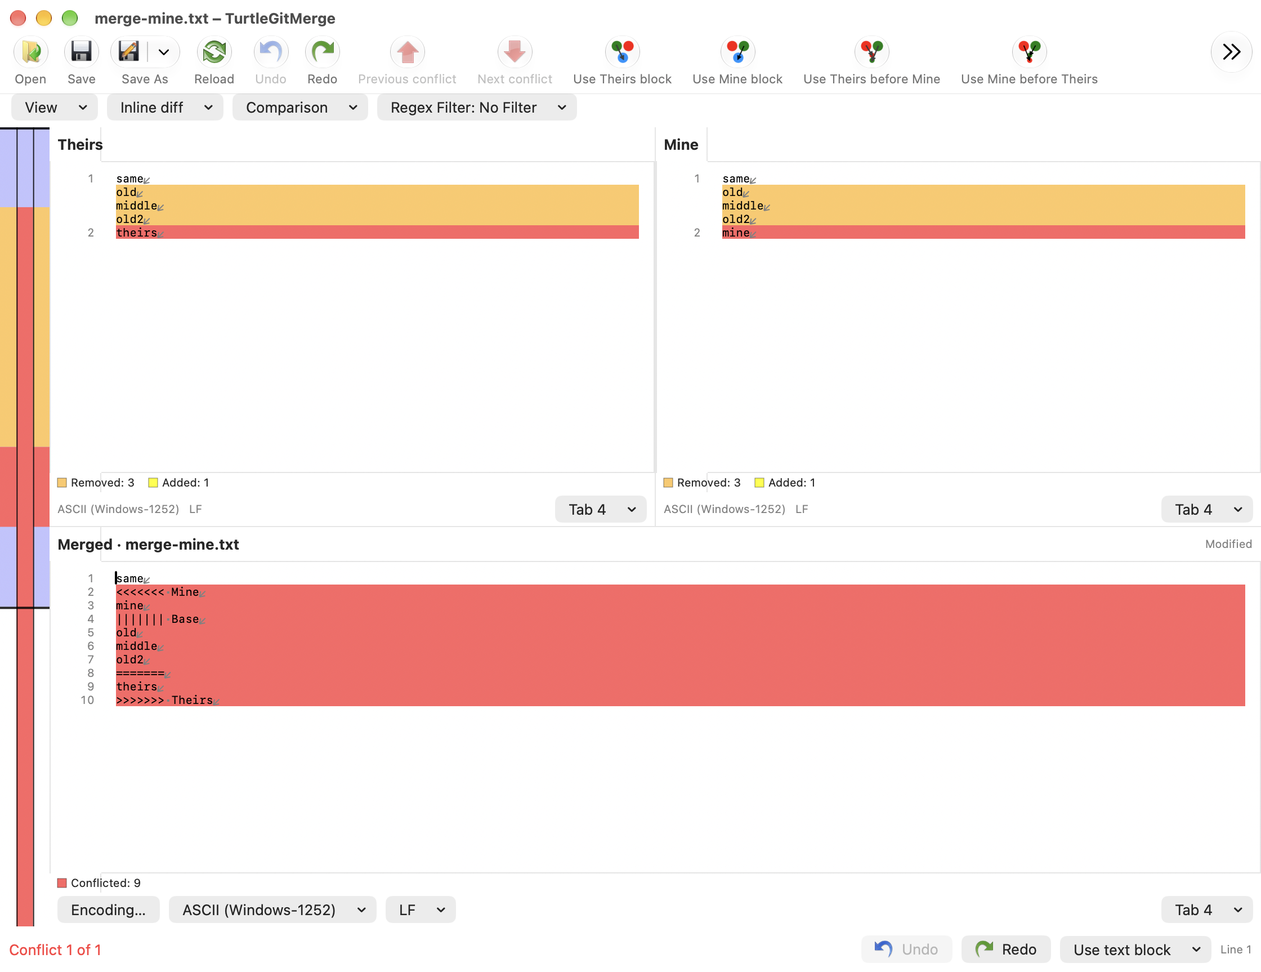The image size is (1261, 972).
Task: Click the Line 1 position indicator
Action: tap(1236, 950)
